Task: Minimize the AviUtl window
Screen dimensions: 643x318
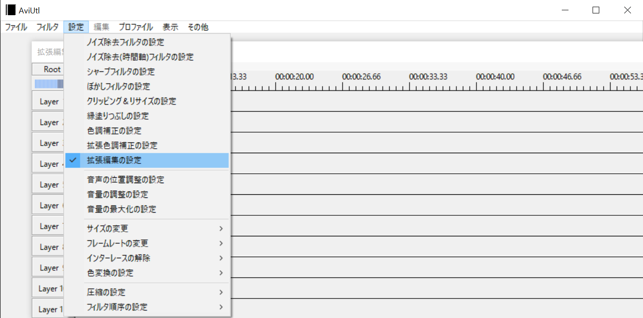Action: point(565,10)
